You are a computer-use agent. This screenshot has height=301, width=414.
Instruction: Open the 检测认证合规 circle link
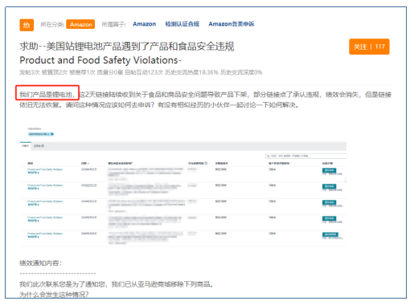pyautogui.click(x=182, y=24)
